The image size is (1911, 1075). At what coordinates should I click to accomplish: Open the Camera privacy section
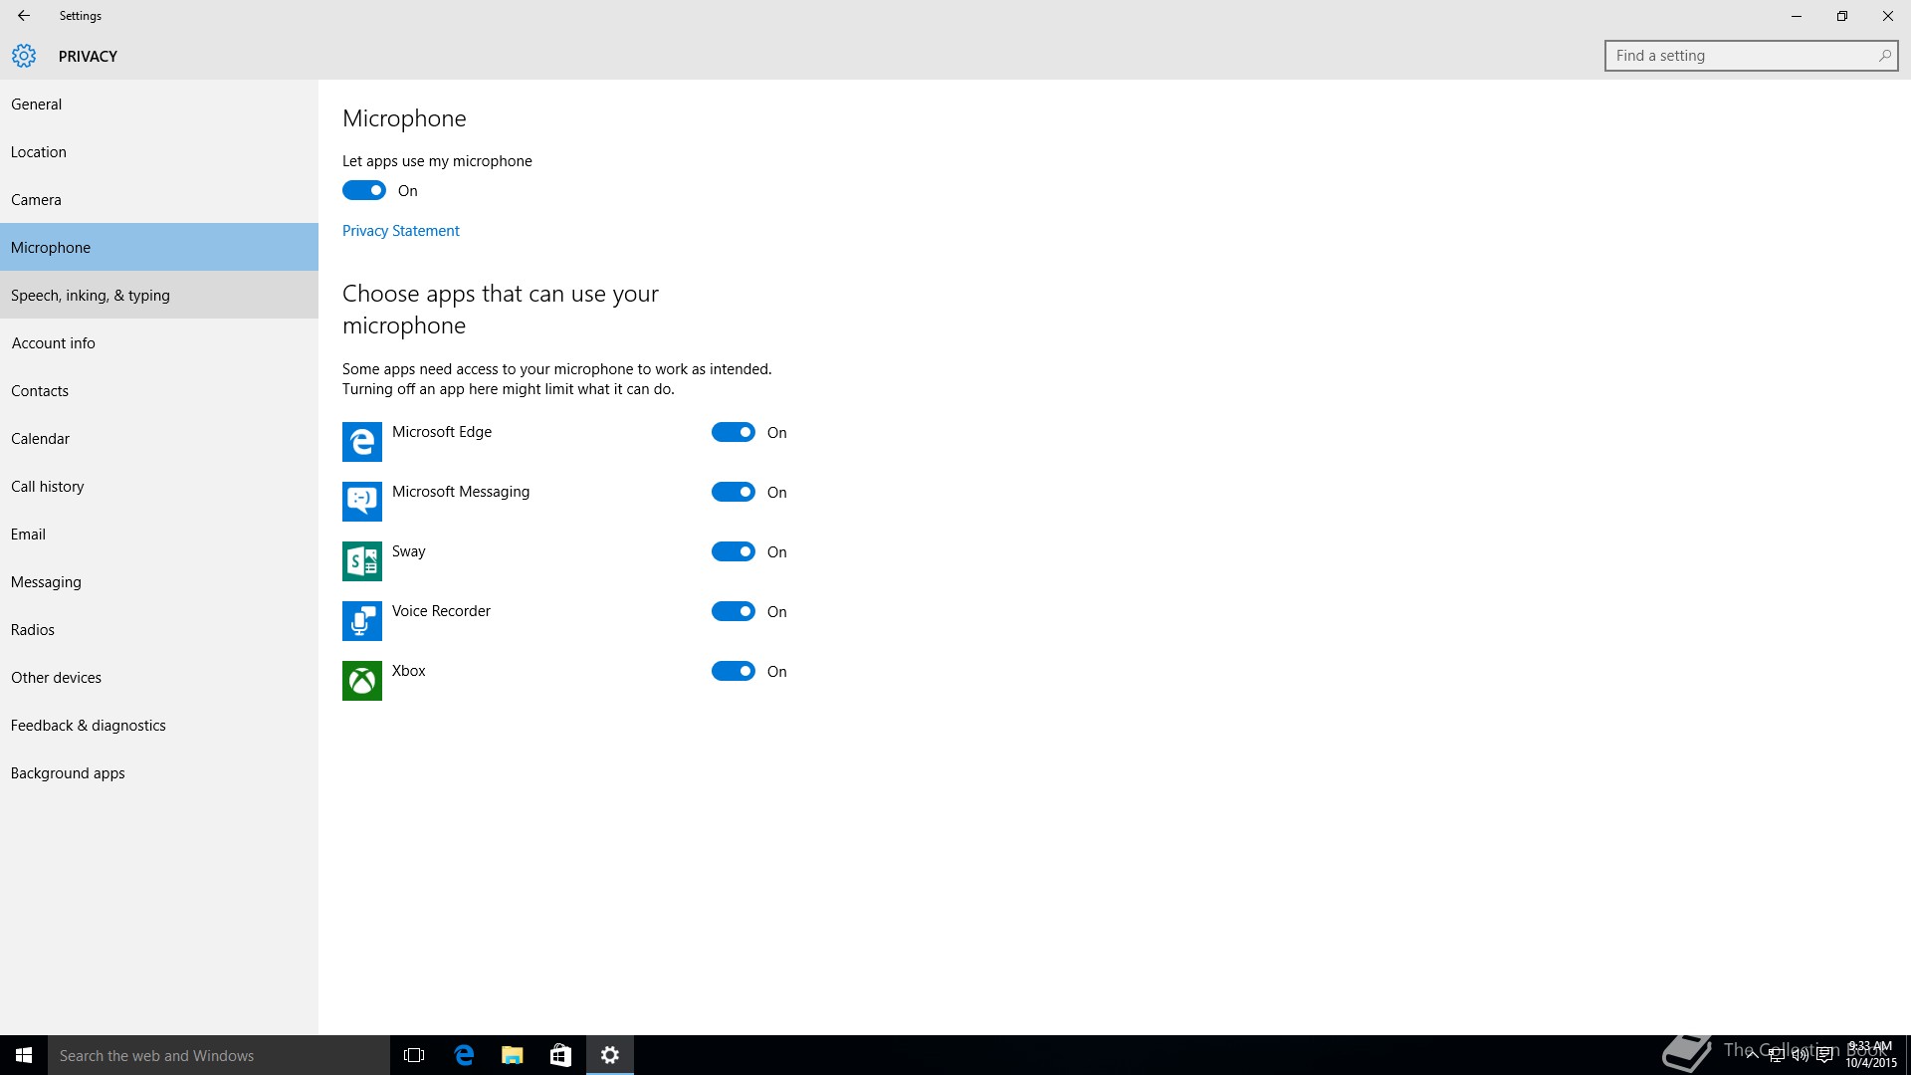coord(37,200)
